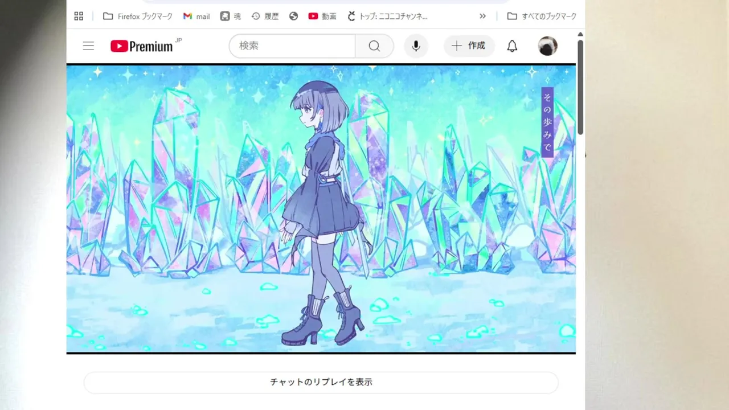The height and width of the screenshot is (410, 729).
Task: Open the すべてのブックマーク folder
Action: (542, 17)
